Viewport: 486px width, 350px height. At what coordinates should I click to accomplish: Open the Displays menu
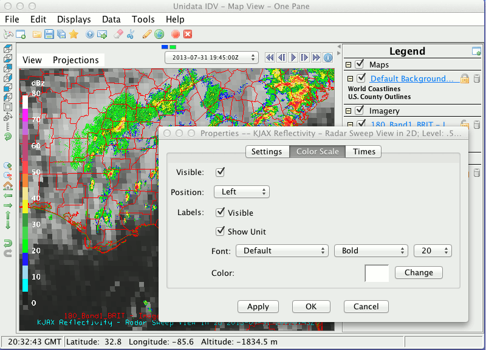74,19
